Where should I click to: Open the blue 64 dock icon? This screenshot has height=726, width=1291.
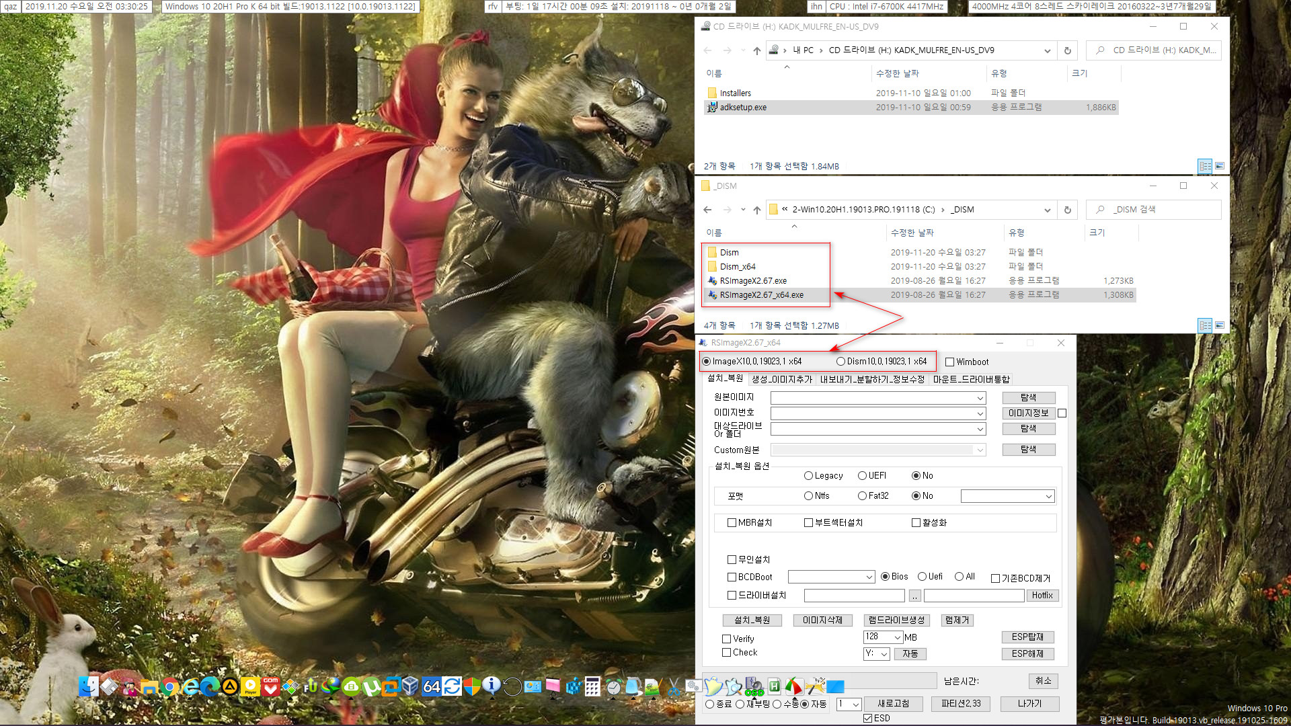(x=431, y=686)
